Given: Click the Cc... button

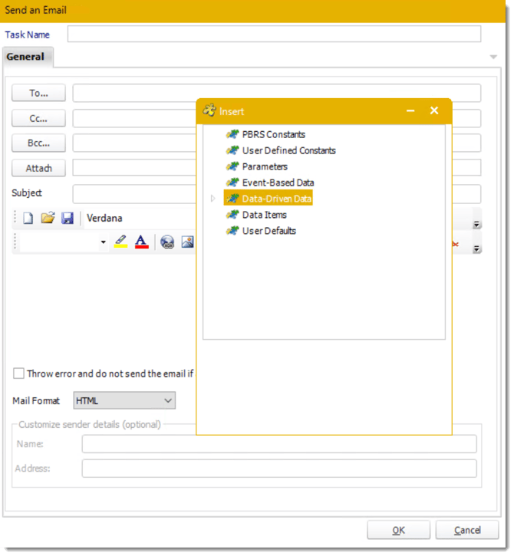Looking at the screenshot, I should click(x=38, y=118).
